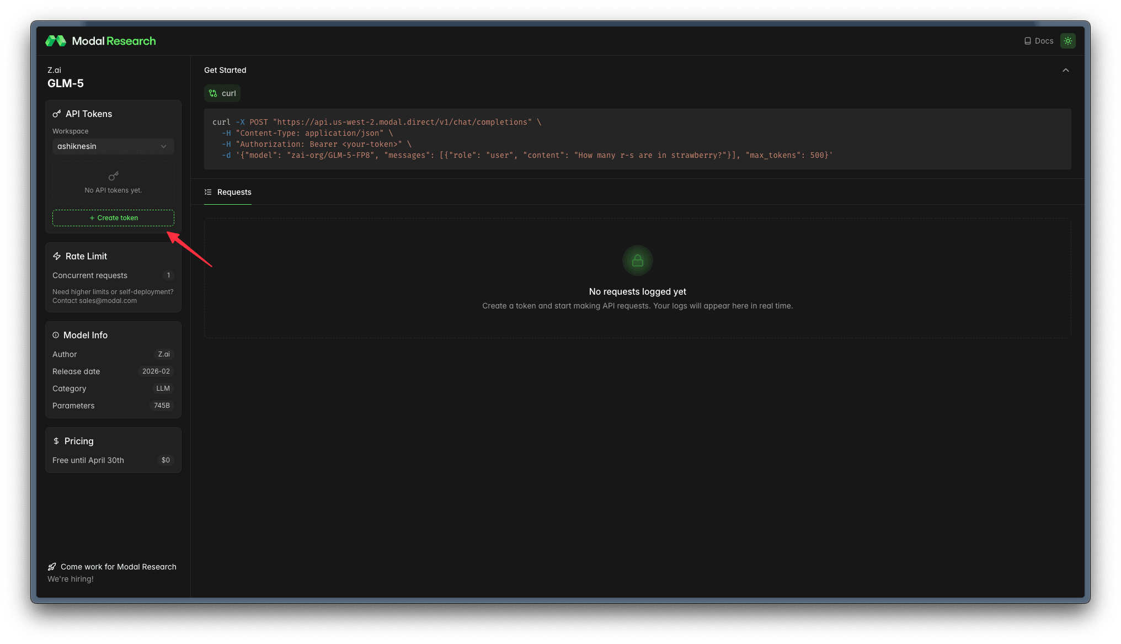Click the rocket icon near hiring link
The width and height of the screenshot is (1121, 644).
[52, 567]
